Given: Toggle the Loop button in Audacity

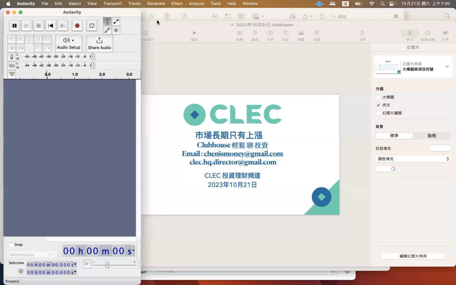Looking at the screenshot, I should click(92, 26).
